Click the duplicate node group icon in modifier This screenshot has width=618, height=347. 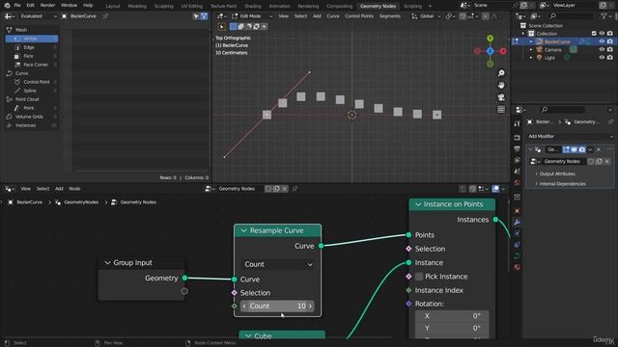pos(599,161)
